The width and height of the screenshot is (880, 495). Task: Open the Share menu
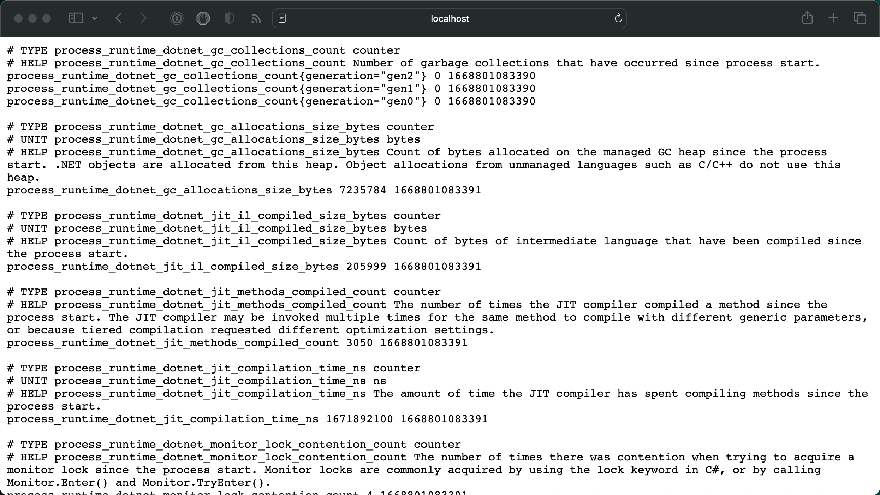tap(807, 18)
